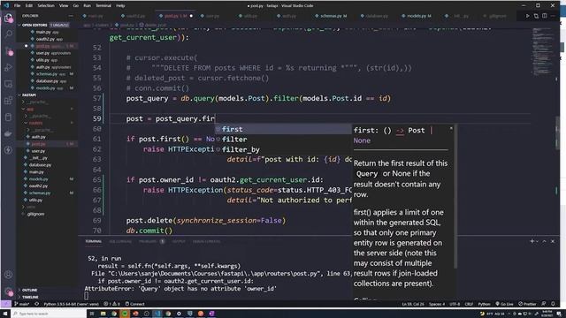
Task: Click the Open Changes icon in editor toolbar
Action: coord(536,16)
